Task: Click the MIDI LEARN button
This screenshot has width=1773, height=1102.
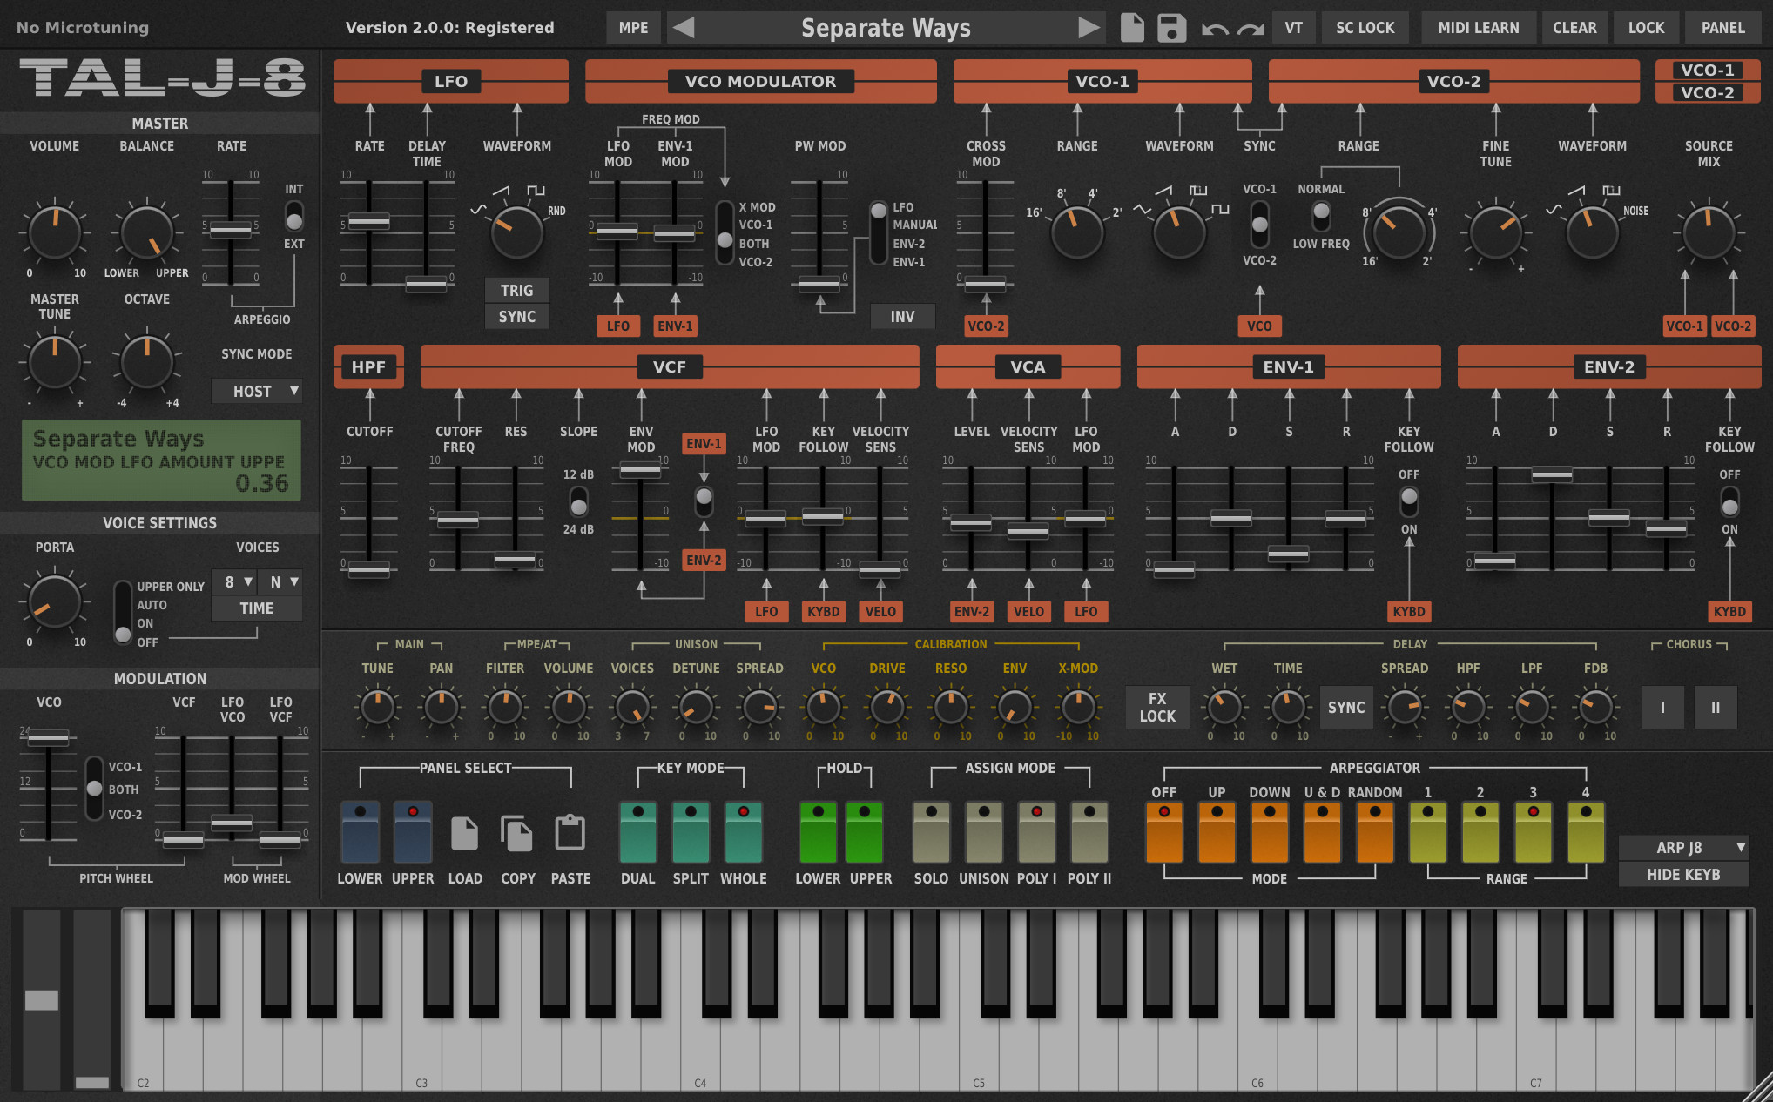Action: [x=1479, y=27]
